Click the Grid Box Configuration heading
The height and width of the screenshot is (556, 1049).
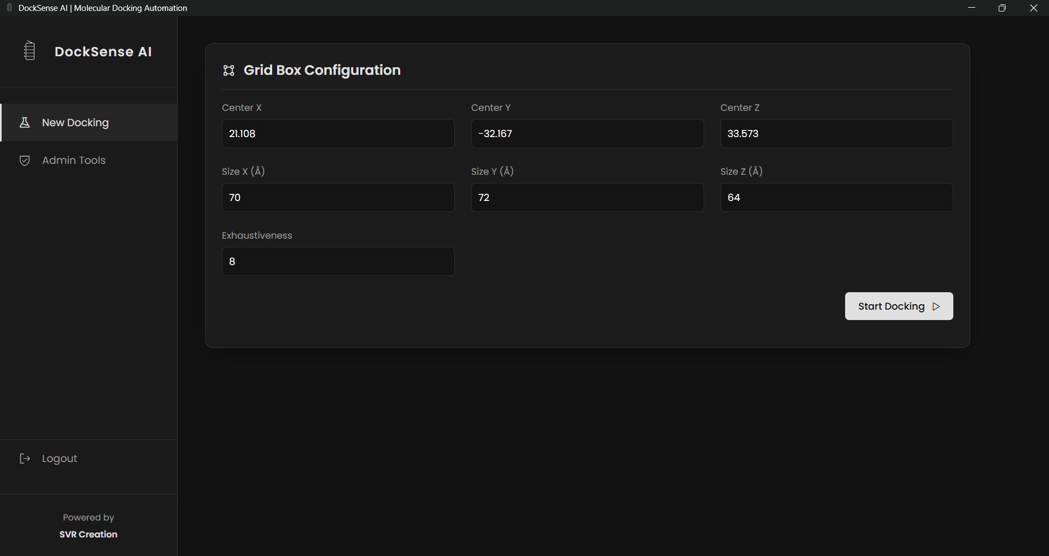(322, 70)
